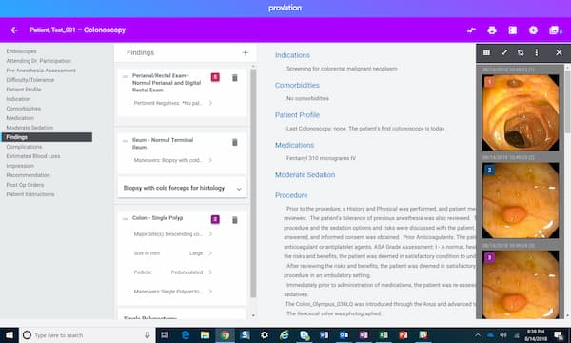The width and height of the screenshot is (571, 343).
Task: Click the red image badge on Perianal finding
Action: coord(215,77)
